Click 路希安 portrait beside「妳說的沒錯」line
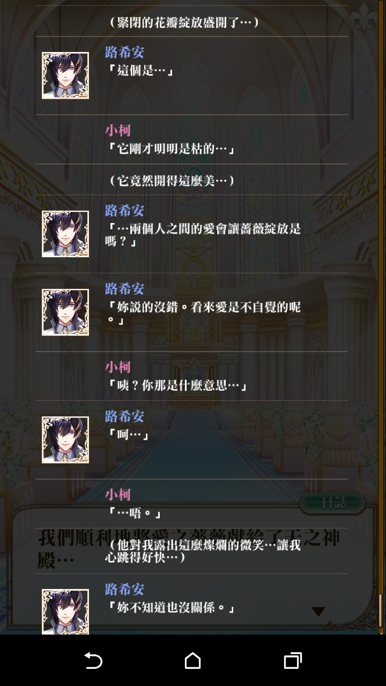Screen dimensions: 386x686 [65, 312]
